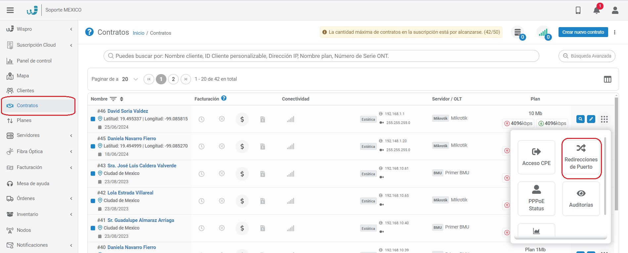Focus the contracts search field
This screenshot has width=628, height=253.
pyautogui.click(x=321, y=56)
